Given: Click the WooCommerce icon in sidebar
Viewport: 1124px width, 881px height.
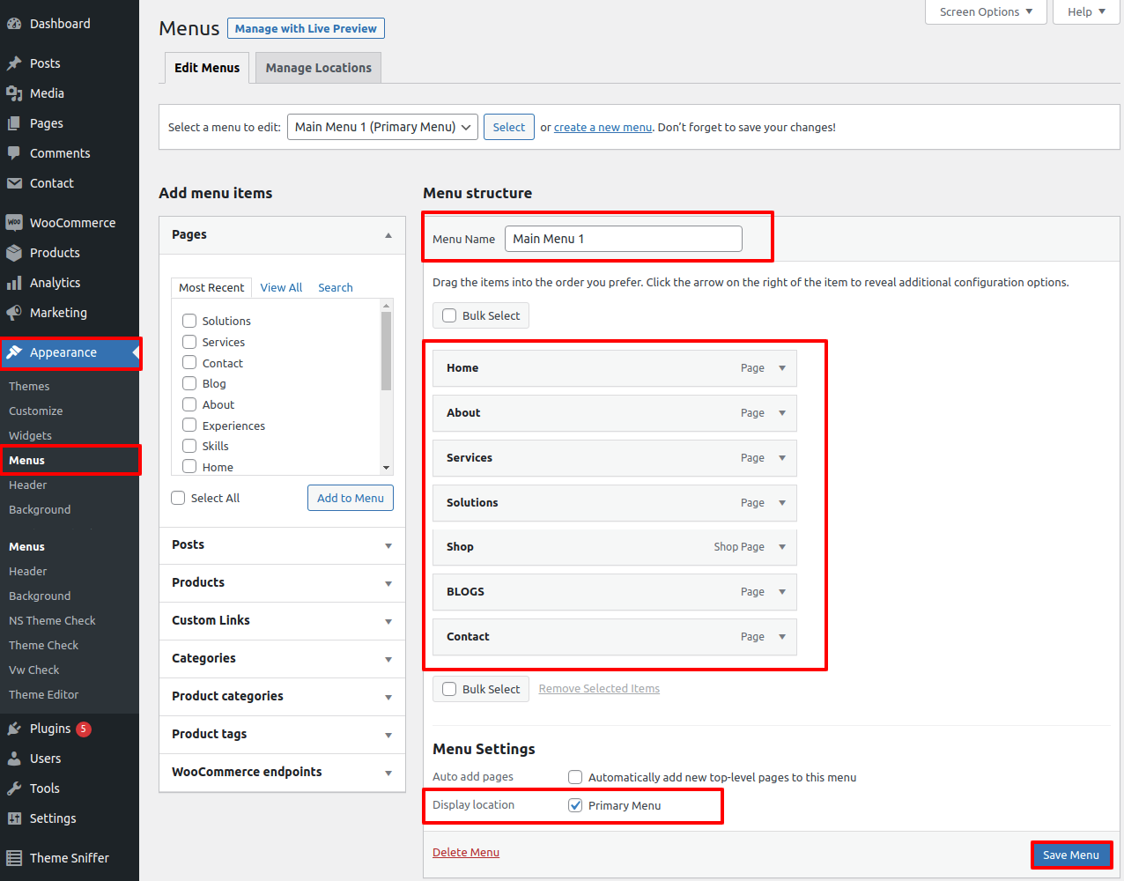Looking at the screenshot, I should pyautogui.click(x=14, y=223).
